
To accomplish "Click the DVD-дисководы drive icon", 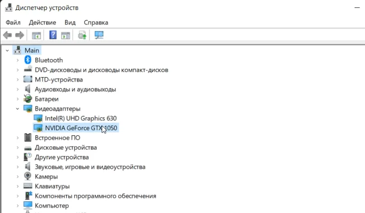I will (28, 69).
